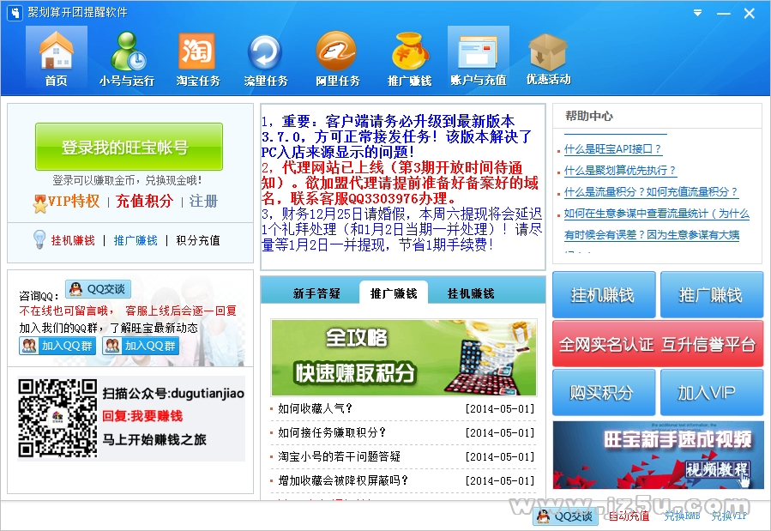
Task: Open help link 什么是聚划算优先执行？
Action: point(620,171)
